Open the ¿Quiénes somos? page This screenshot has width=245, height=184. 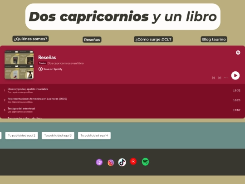click(30, 39)
